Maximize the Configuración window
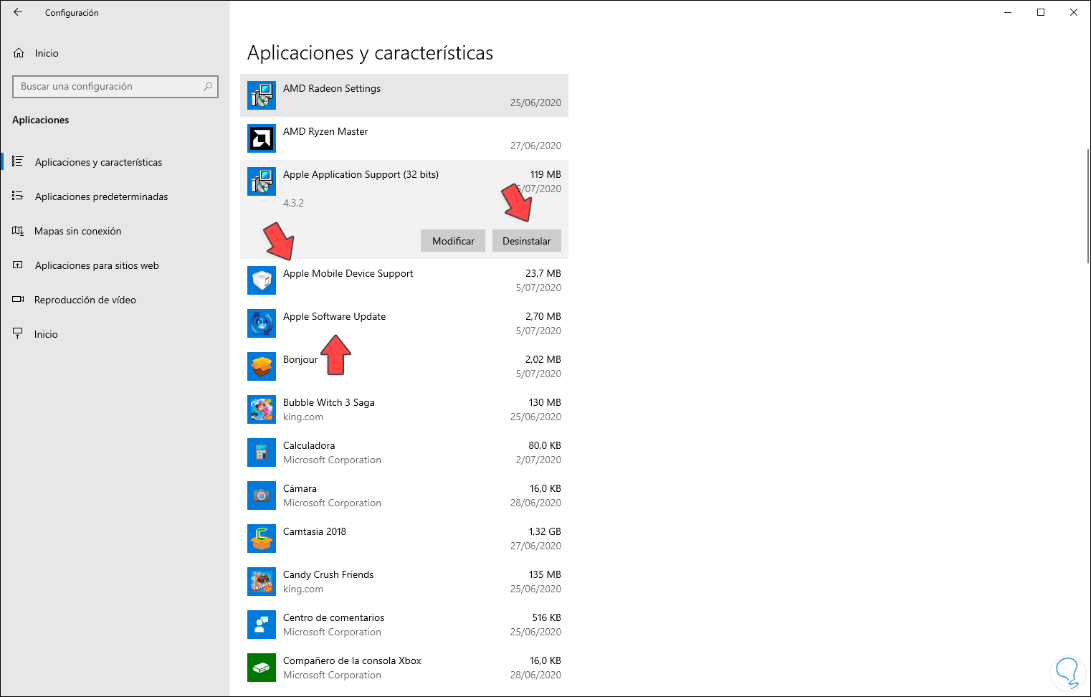The image size is (1091, 697). pyautogui.click(x=1041, y=12)
